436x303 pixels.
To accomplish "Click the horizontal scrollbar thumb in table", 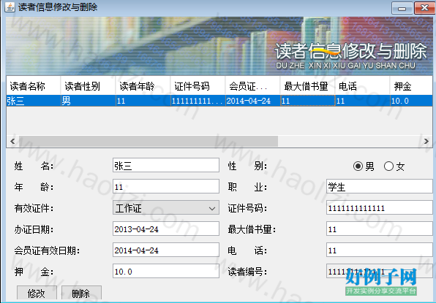I will tap(148, 141).
